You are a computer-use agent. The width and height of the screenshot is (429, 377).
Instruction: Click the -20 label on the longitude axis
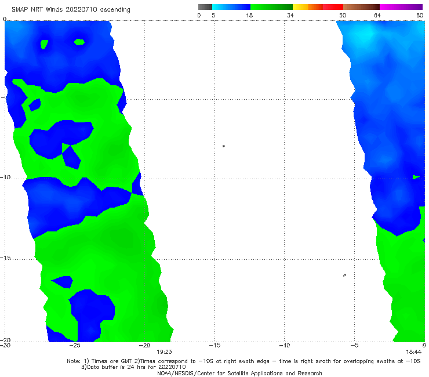pos(145,345)
